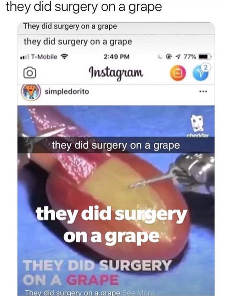
Task: Tap the 2:49 PM clock
Action: tap(117, 57)
